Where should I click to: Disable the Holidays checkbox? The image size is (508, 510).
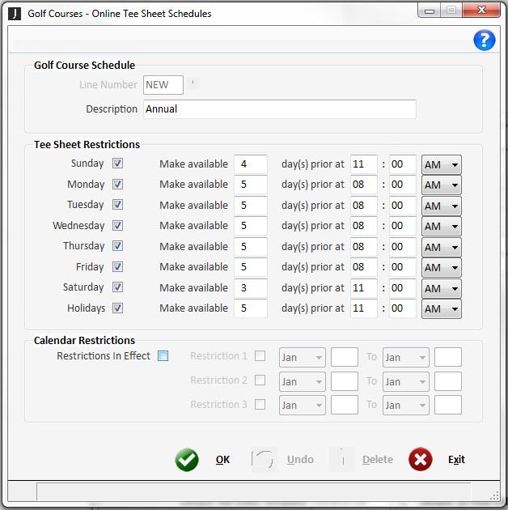[118, 308]
